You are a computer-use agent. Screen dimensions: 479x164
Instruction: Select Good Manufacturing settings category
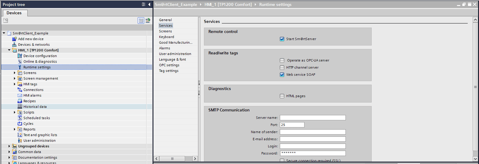click(x=176, y=43)
